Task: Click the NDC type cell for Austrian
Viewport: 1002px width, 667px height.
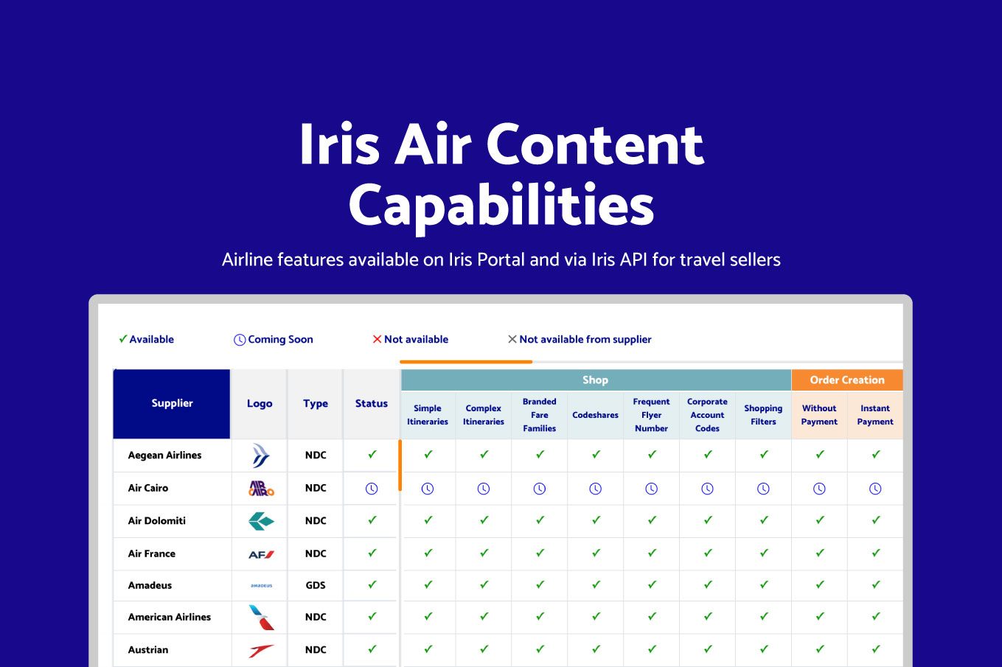Action: pos(316,650)
